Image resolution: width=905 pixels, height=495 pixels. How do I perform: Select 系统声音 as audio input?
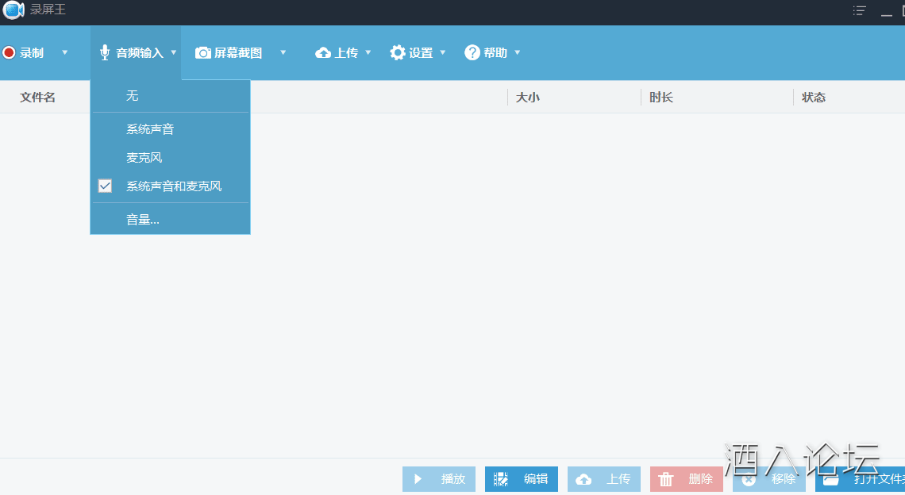tap(150, 129)
